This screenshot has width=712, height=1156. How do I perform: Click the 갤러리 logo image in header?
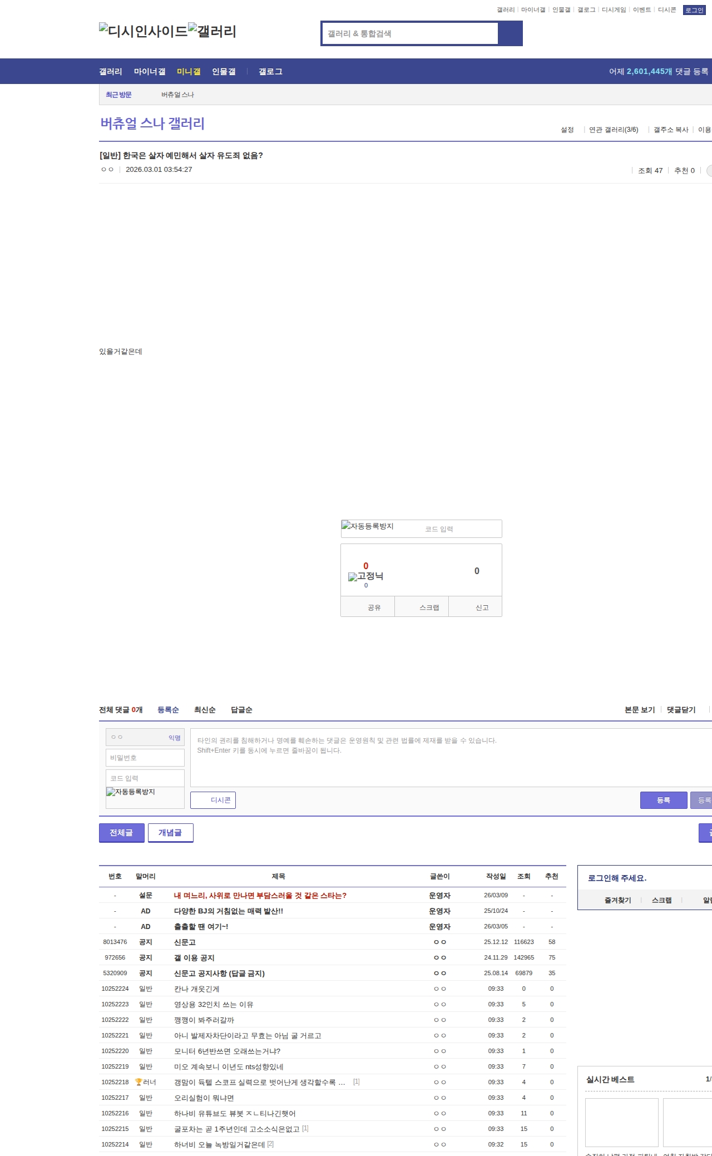click(212, 31)
